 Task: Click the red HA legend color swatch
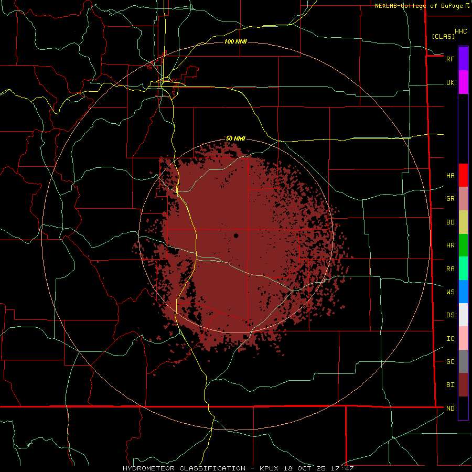click(463, 175)
